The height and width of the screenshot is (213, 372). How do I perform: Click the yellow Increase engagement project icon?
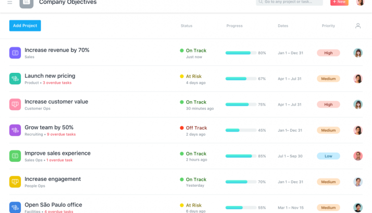(x=15, y=181)
